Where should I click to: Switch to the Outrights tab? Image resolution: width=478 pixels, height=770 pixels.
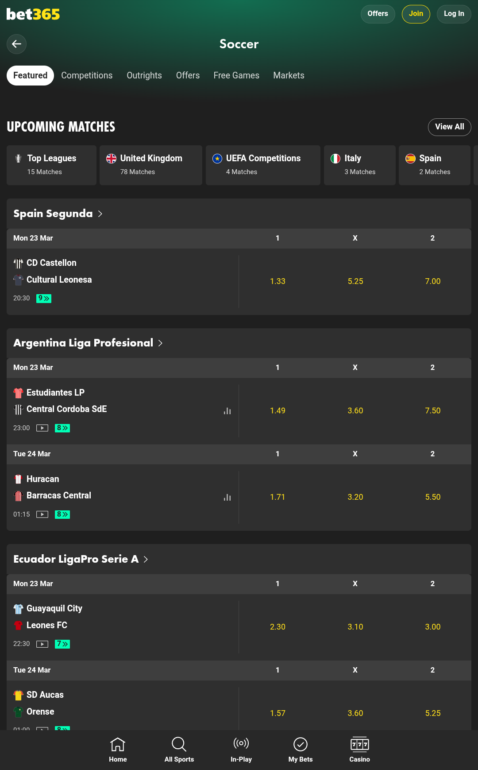144,75
